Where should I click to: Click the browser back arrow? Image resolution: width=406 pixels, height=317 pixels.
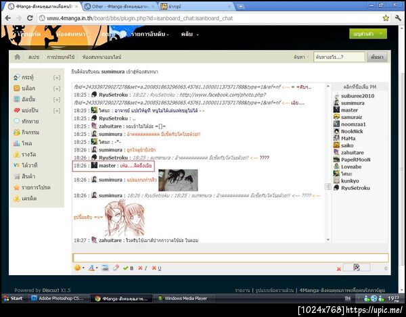pos(8,18)
